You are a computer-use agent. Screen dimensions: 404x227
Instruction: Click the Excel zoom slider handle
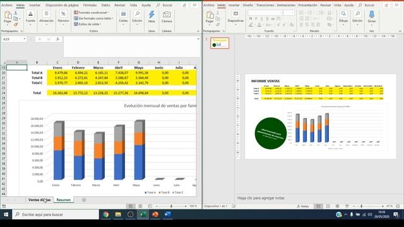click(171, 206)
